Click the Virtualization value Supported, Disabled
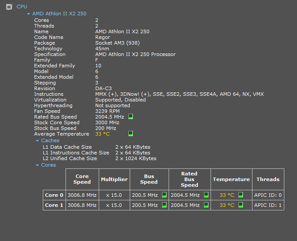297x241 pixels. 121,100
